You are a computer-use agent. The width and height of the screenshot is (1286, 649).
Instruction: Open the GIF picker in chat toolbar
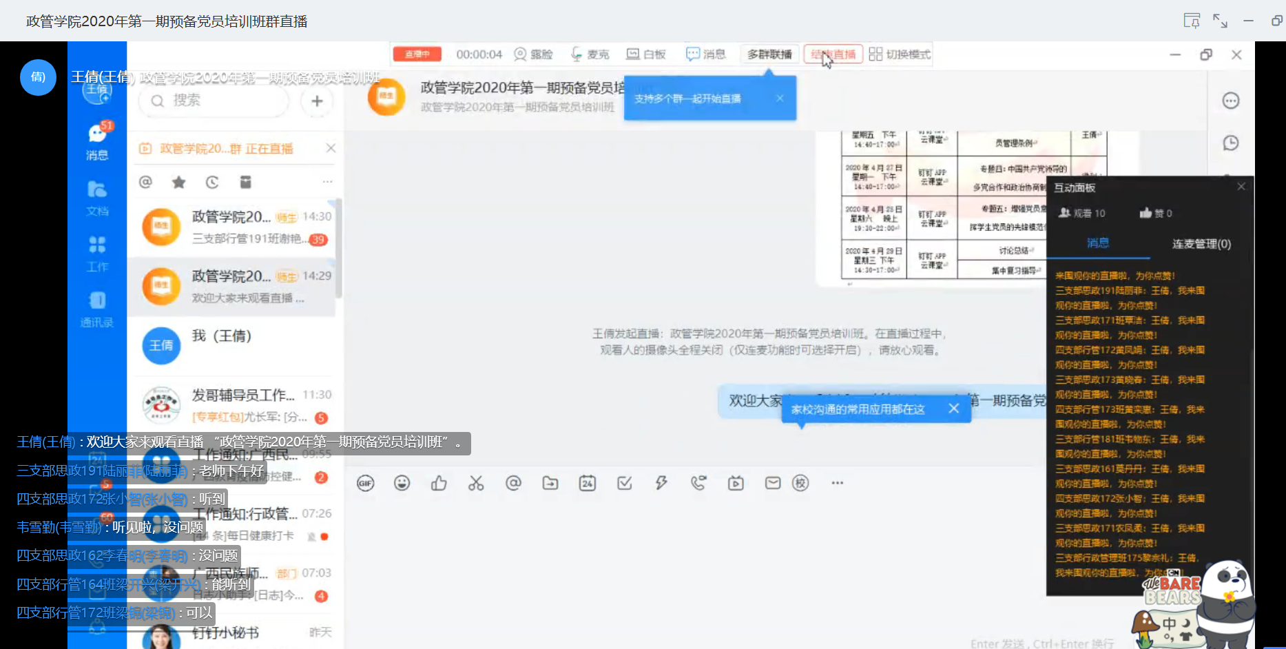pyautogui.click(x=365, y=484)
